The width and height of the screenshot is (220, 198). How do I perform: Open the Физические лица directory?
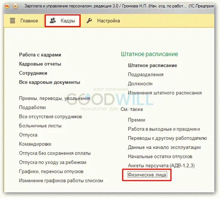point(147,175)
